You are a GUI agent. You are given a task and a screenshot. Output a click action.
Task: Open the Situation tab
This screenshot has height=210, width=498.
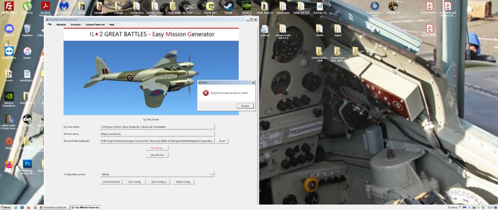point(61,24)
